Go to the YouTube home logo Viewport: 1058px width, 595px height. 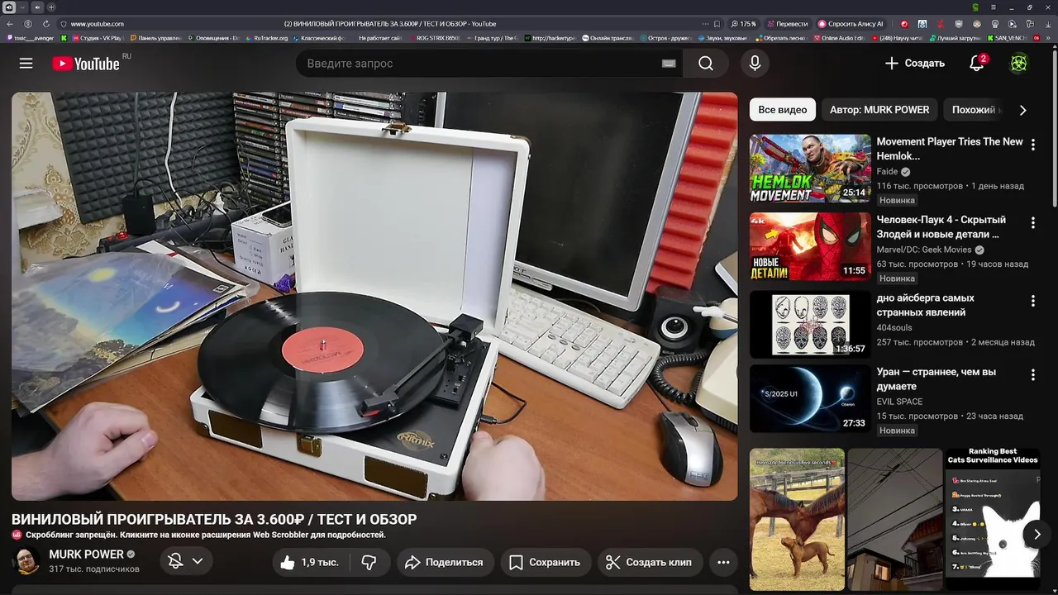(86, 64)
